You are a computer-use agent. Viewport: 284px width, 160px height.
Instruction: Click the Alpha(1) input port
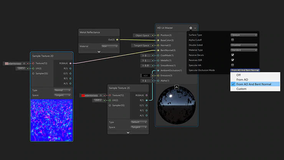point(158,81)
